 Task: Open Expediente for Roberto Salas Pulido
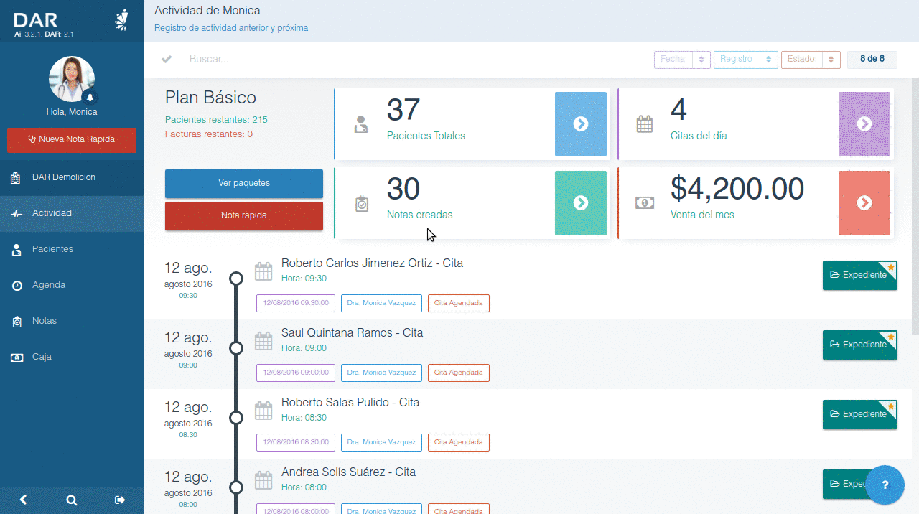coord(860,414)
